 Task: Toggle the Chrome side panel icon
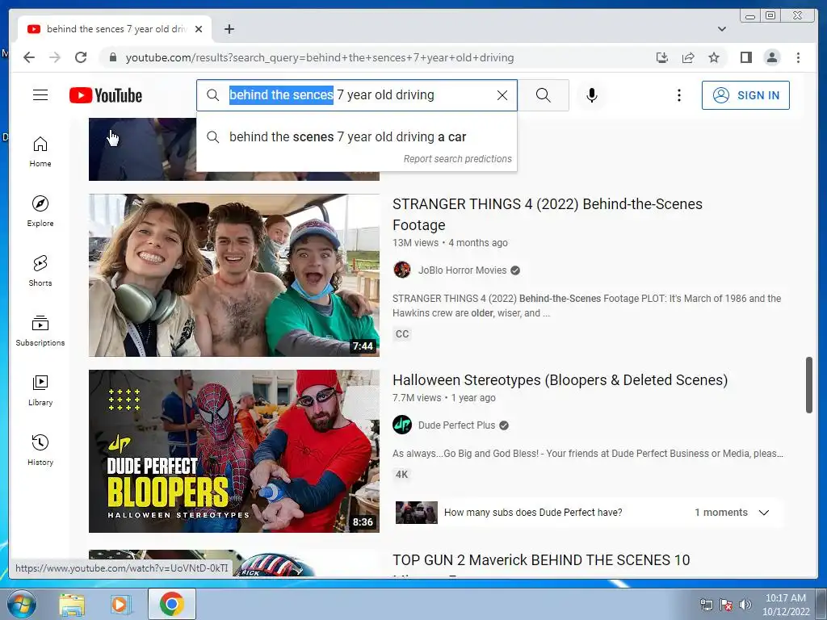pos(745,57)
